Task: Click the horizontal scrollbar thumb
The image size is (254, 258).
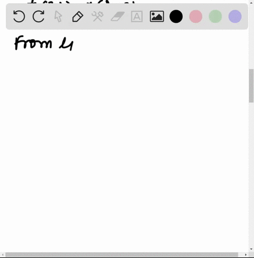Action: pos(122,255)
